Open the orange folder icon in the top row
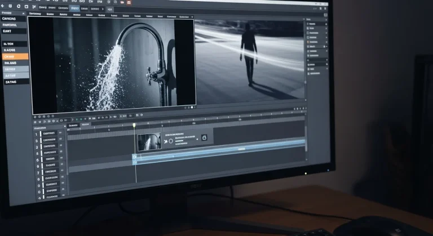This screenshot has height=236, width=433. click(122, 2)
